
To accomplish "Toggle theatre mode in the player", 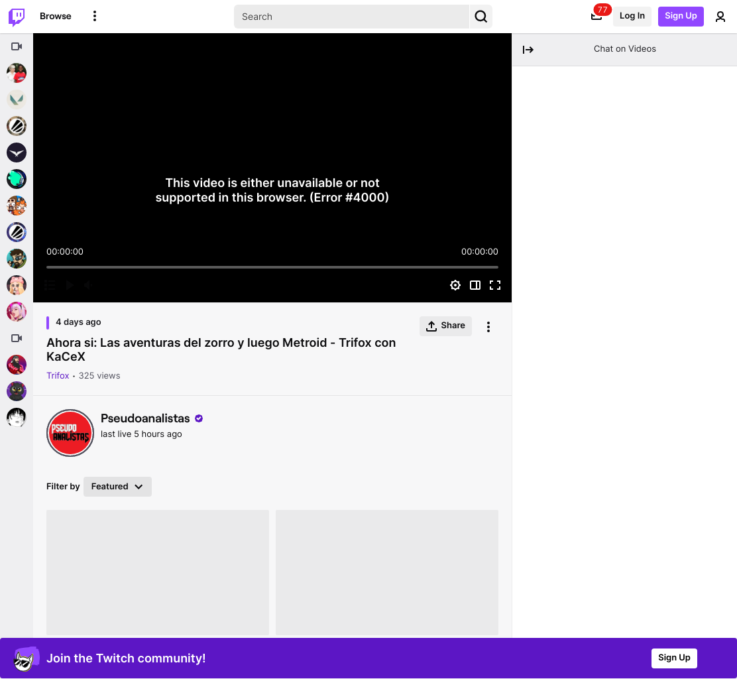I will 475,285.
